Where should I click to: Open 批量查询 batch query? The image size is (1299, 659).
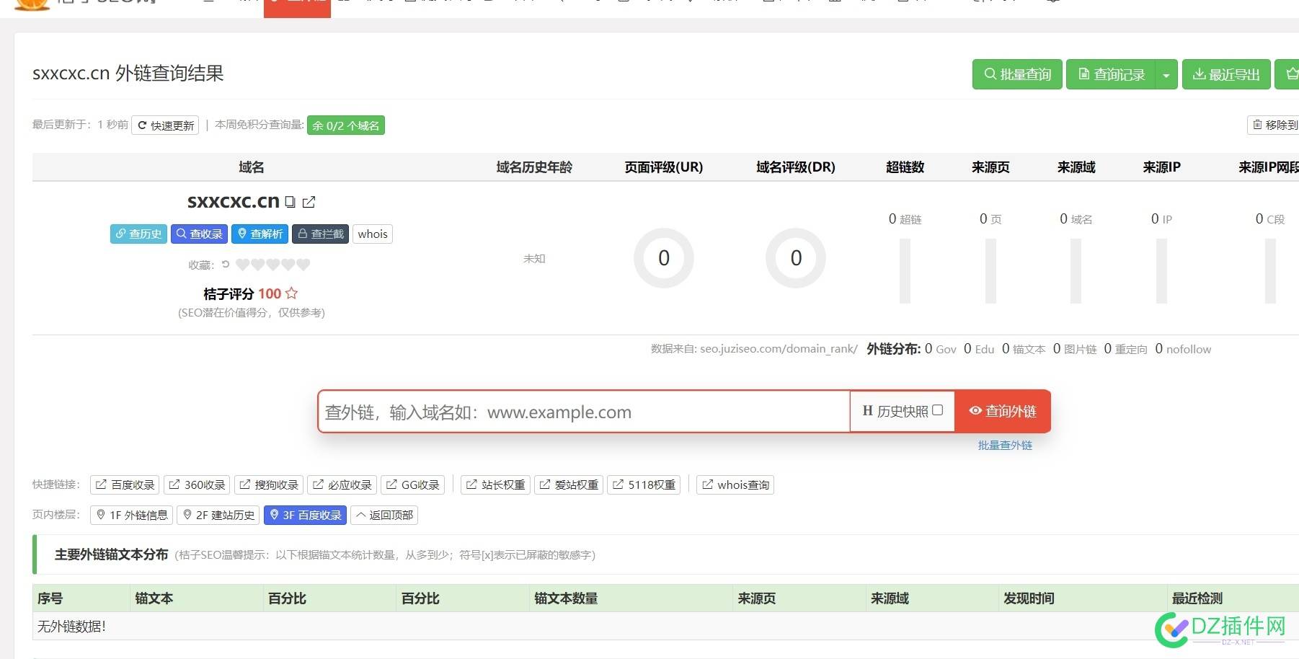pyautogui.click(x=1017, y=74)
